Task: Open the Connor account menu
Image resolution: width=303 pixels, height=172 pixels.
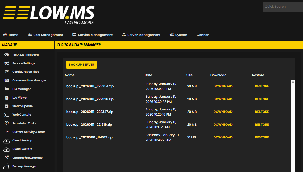Action: pyautogui.click(x=202, y=35)
